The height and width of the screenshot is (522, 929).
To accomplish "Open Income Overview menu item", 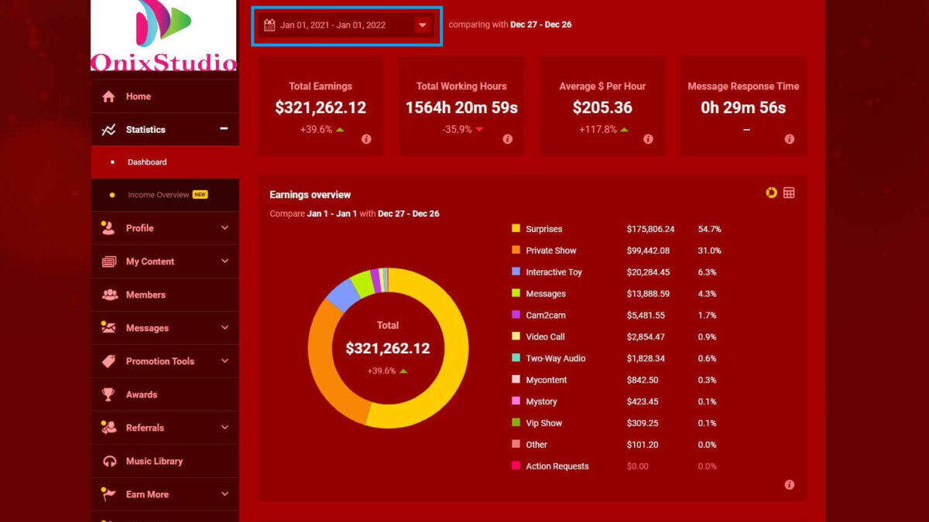I will point(158,195).
